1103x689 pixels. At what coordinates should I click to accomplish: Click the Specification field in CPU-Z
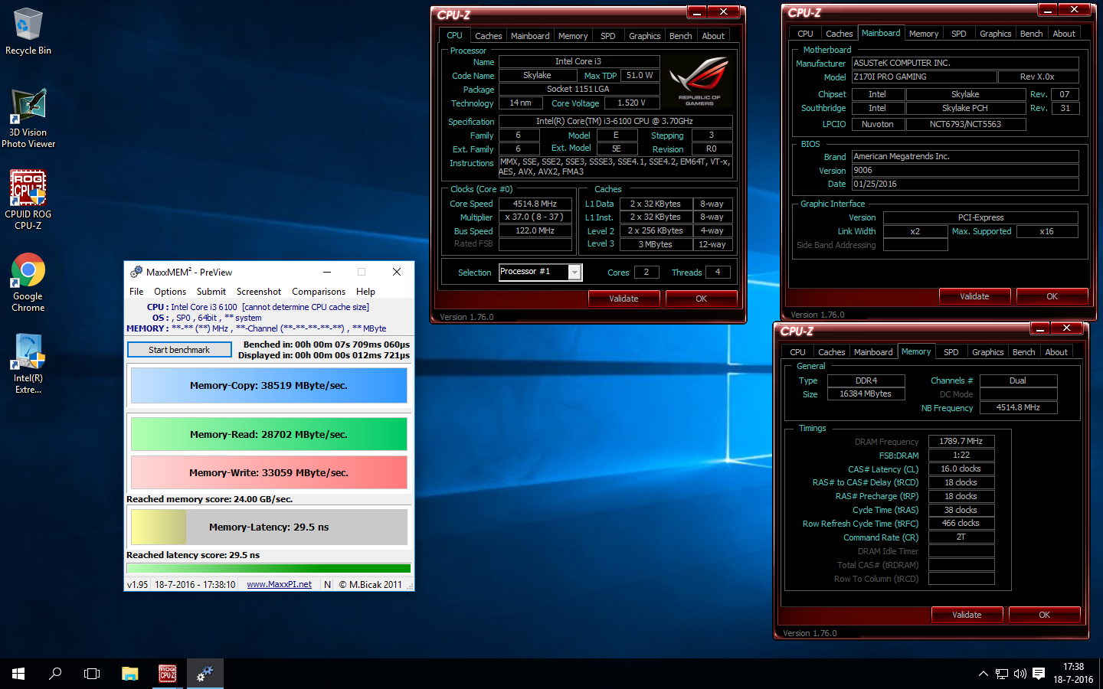pyautogui.click(x=615, y=122)
